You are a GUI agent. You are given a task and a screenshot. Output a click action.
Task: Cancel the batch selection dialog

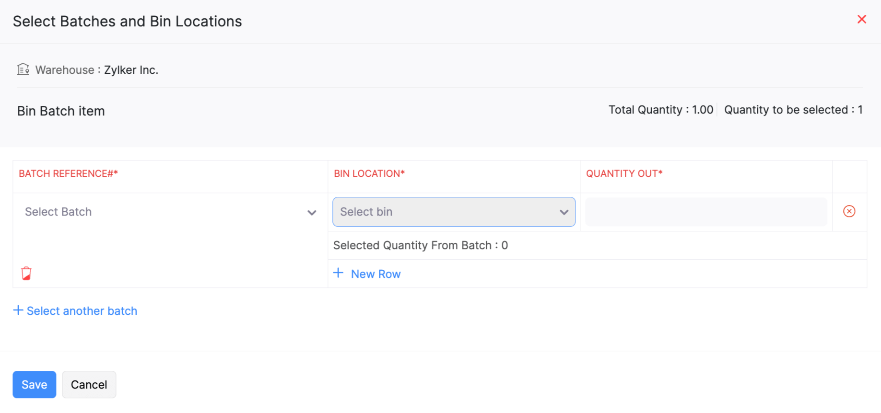(89, 384)
